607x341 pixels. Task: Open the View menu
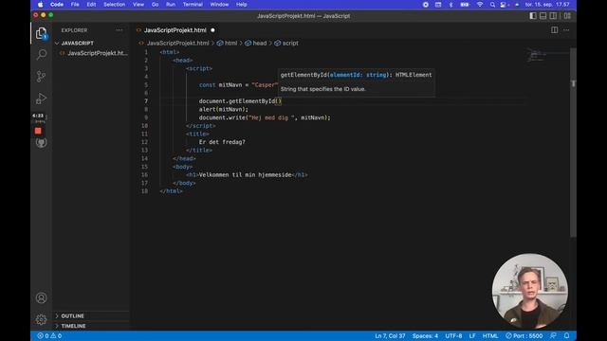point(138,5)
